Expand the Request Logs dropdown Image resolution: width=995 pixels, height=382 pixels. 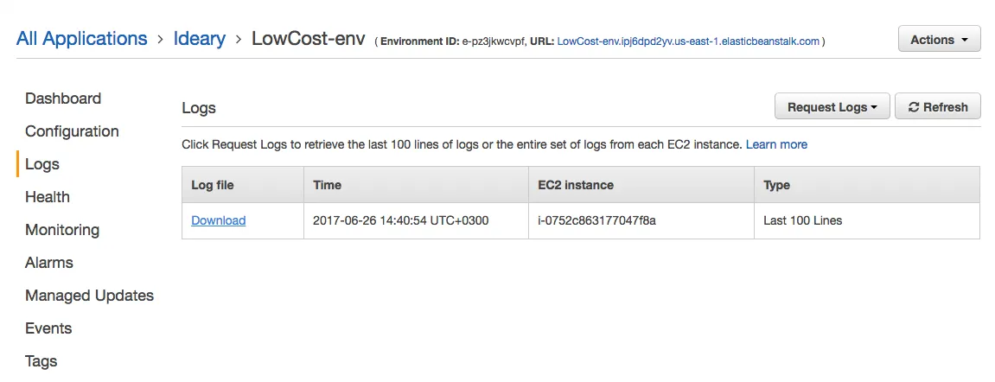tap(832, 107)
